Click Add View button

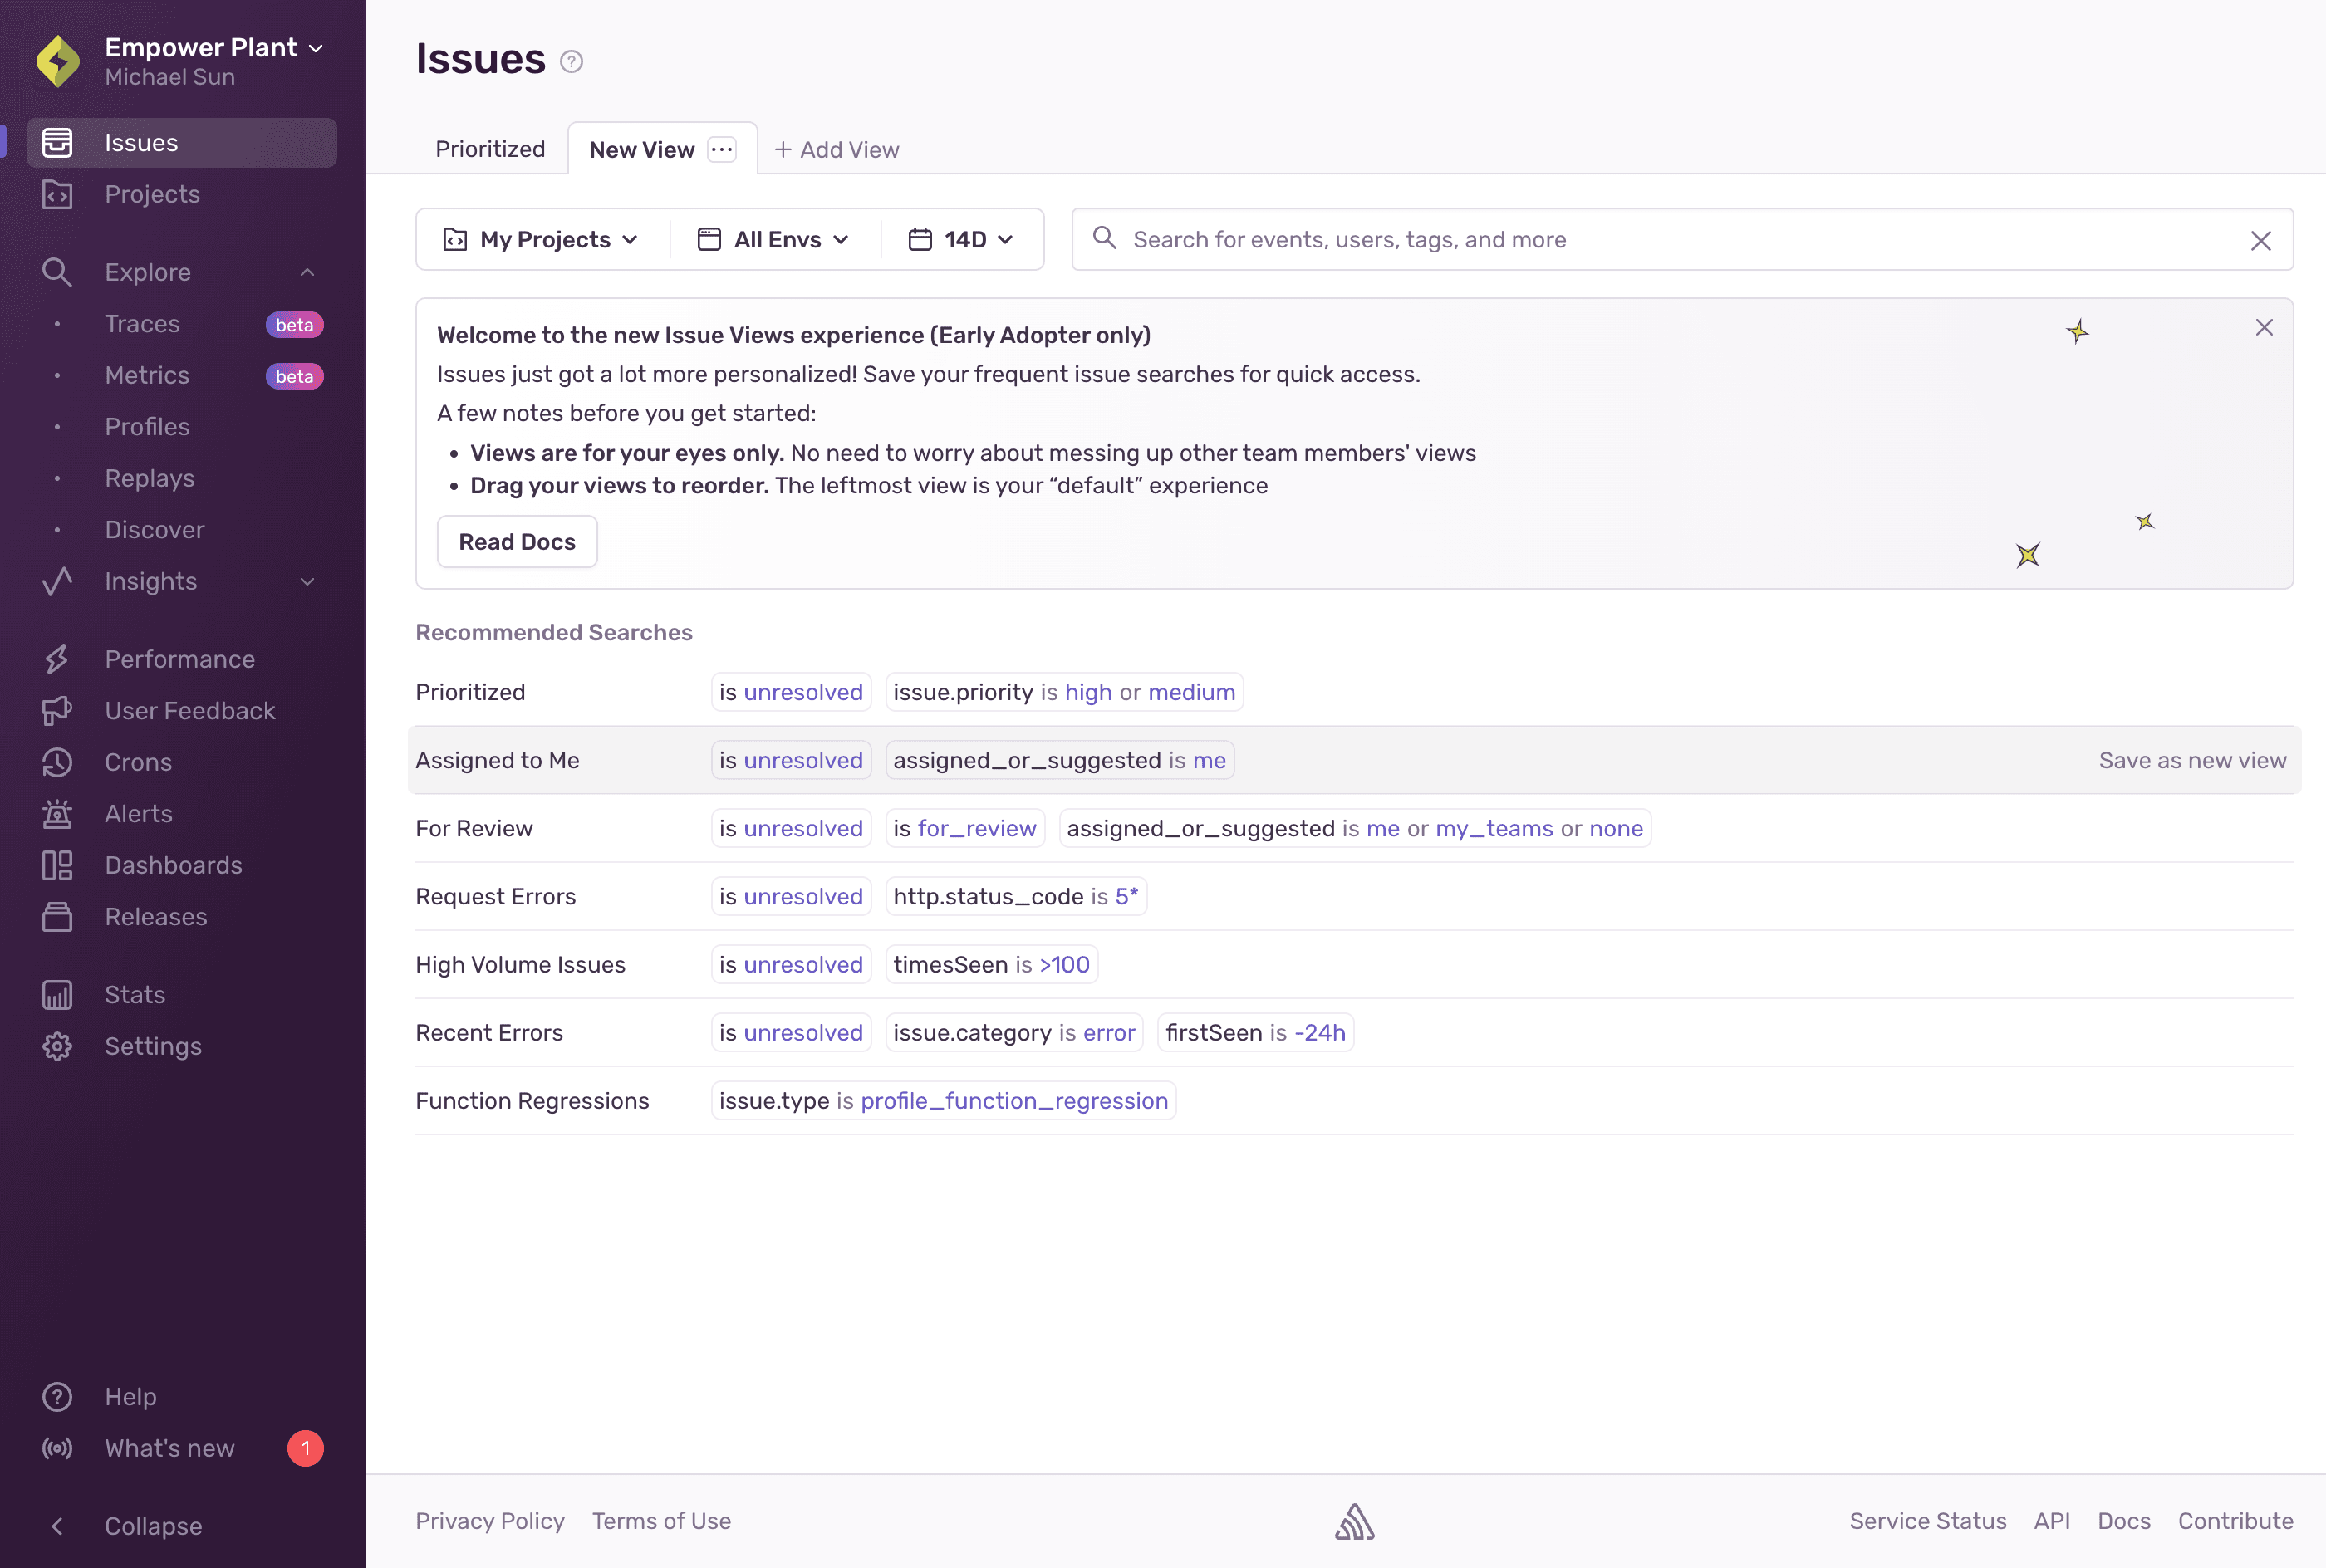tap(837, 147)
